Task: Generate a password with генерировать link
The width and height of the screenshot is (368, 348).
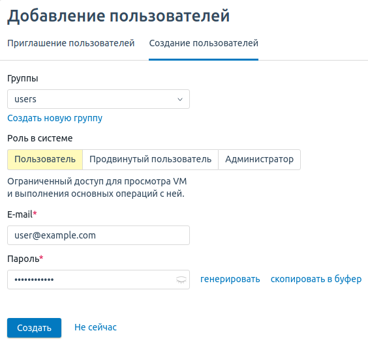Action: (x=230, y=279)
